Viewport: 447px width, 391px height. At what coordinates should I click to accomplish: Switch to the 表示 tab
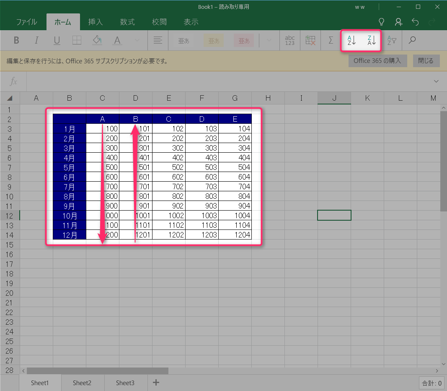(x=191, y=22)
